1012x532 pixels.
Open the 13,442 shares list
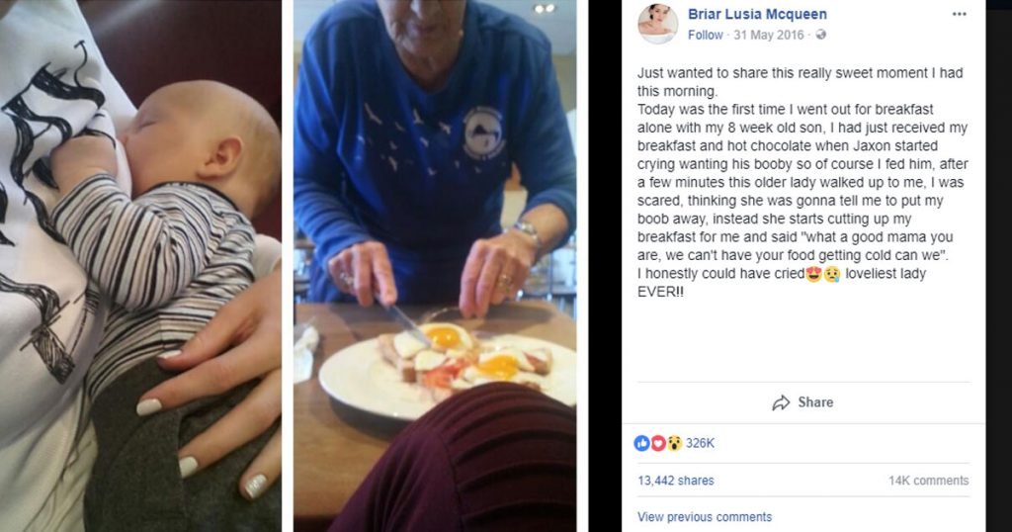[x=675, y=481]
